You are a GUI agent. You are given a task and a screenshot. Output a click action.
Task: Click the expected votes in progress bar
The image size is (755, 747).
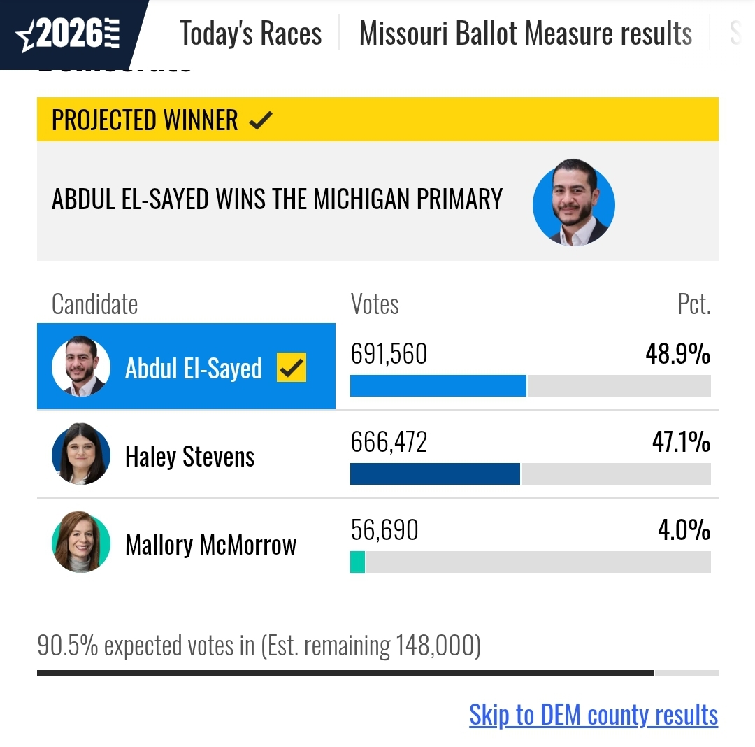(x=377, y=673)
